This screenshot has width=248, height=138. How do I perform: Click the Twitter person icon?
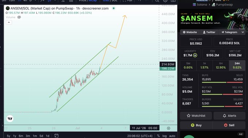204,32
